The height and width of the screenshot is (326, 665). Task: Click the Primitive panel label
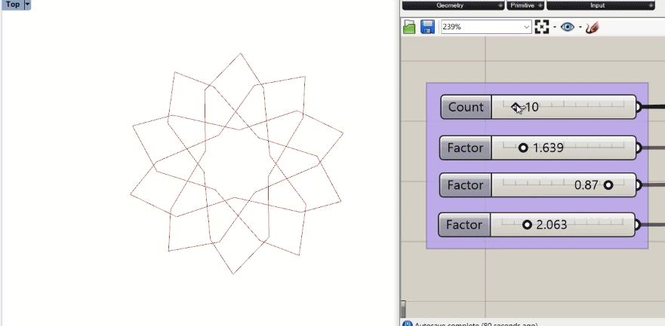point(522,5)
